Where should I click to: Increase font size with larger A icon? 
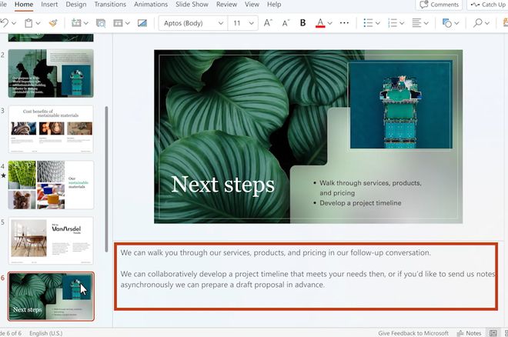click(x=269, y=23)
